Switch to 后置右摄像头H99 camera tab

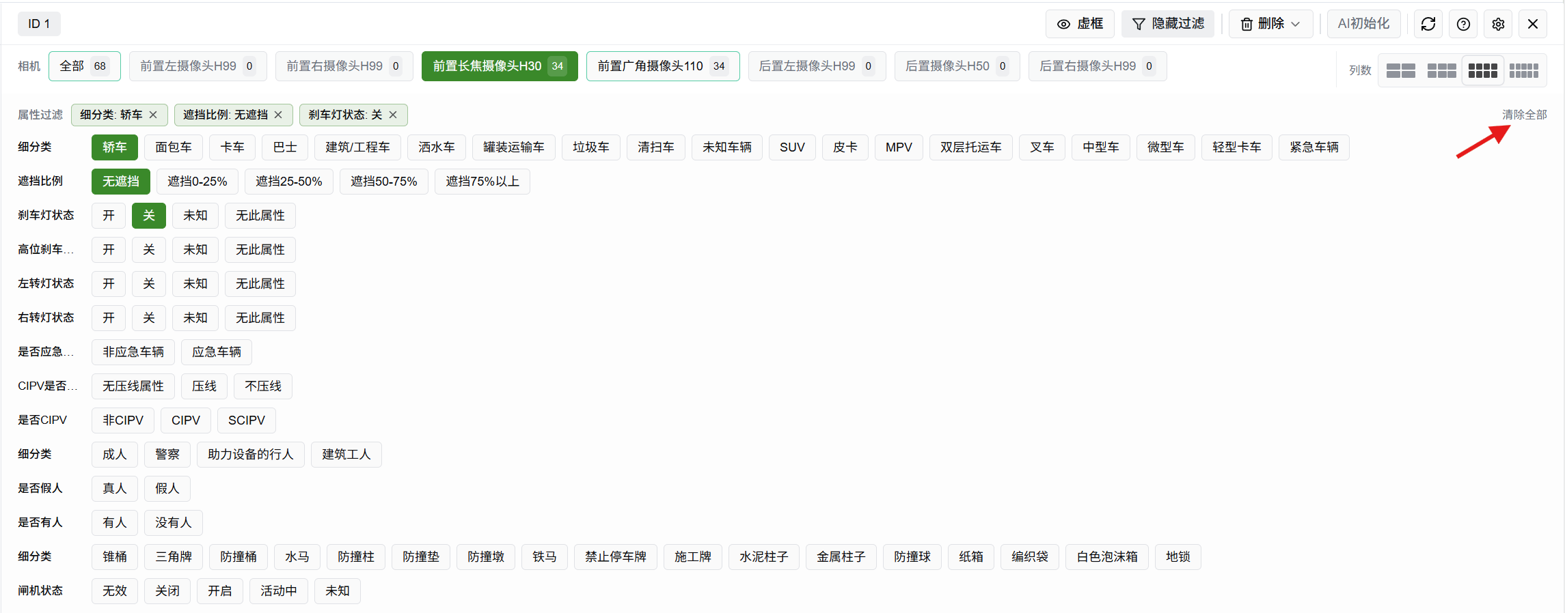tap(1098, 66)
